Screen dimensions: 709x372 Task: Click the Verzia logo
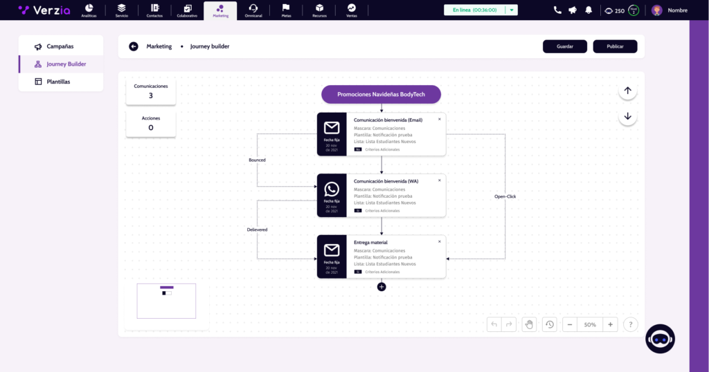pos(44,10)
